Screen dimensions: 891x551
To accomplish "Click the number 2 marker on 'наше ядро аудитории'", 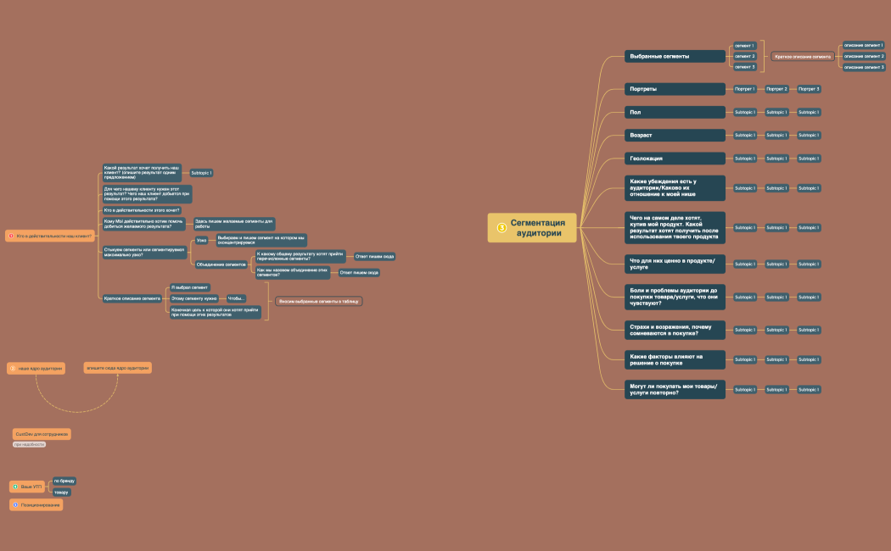I will point(13,369).
